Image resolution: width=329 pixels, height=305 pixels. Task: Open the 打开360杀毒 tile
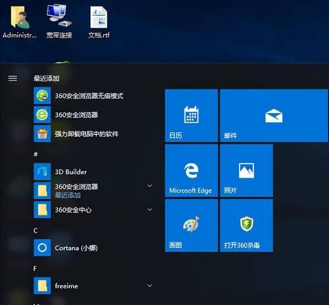click(247, 225)
